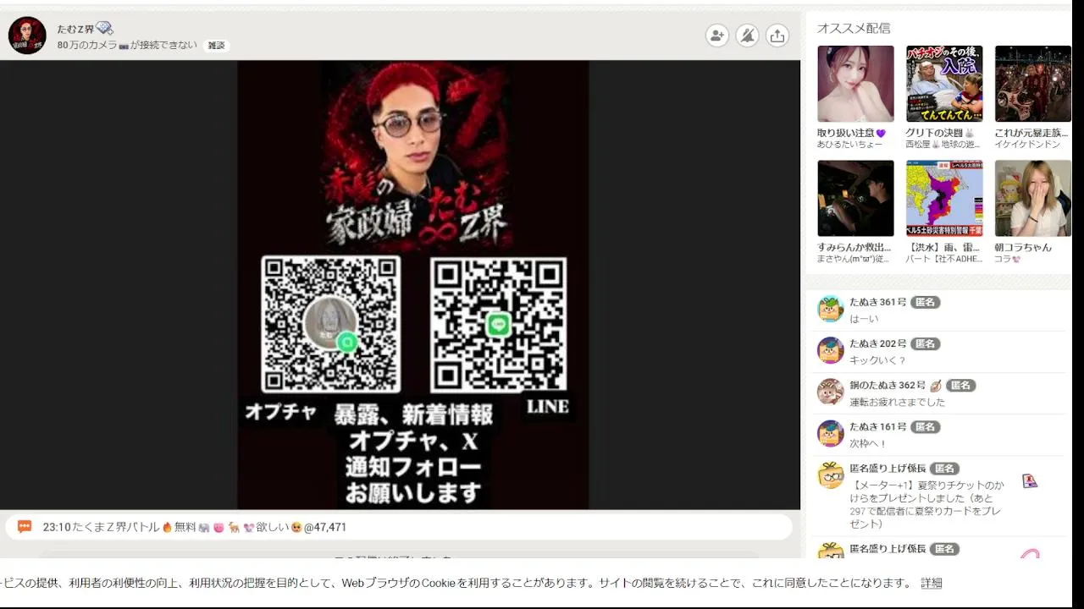
Task: Click the あひるたいちょー streamer name
Action: [849, 145]
